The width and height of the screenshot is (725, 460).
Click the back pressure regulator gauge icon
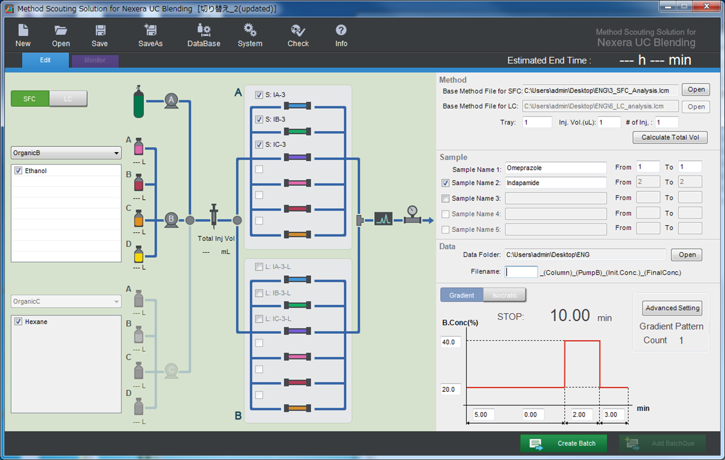[412, 215]
